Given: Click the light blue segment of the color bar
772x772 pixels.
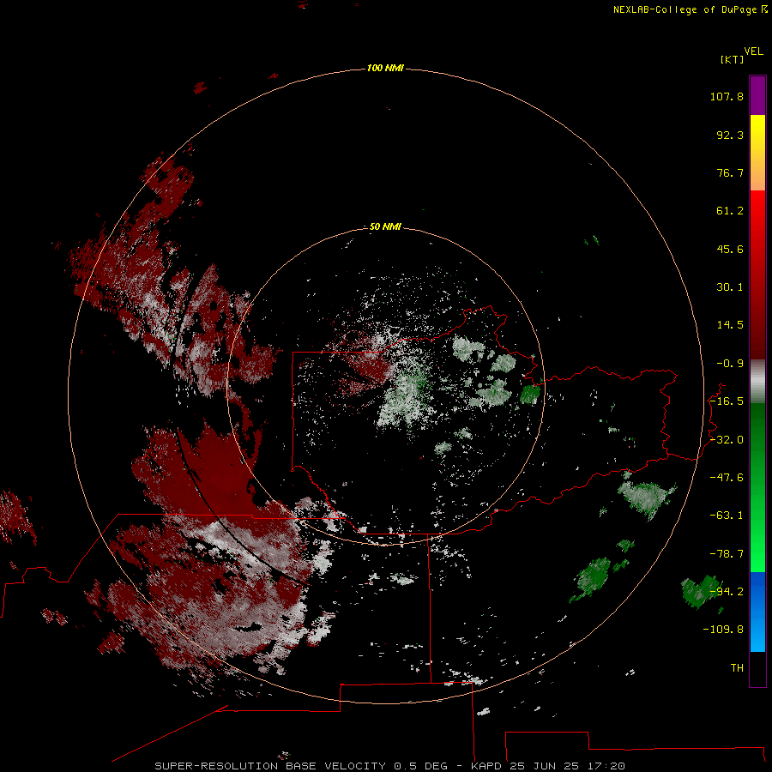Looking at the screenshot, I should (757, 612).
